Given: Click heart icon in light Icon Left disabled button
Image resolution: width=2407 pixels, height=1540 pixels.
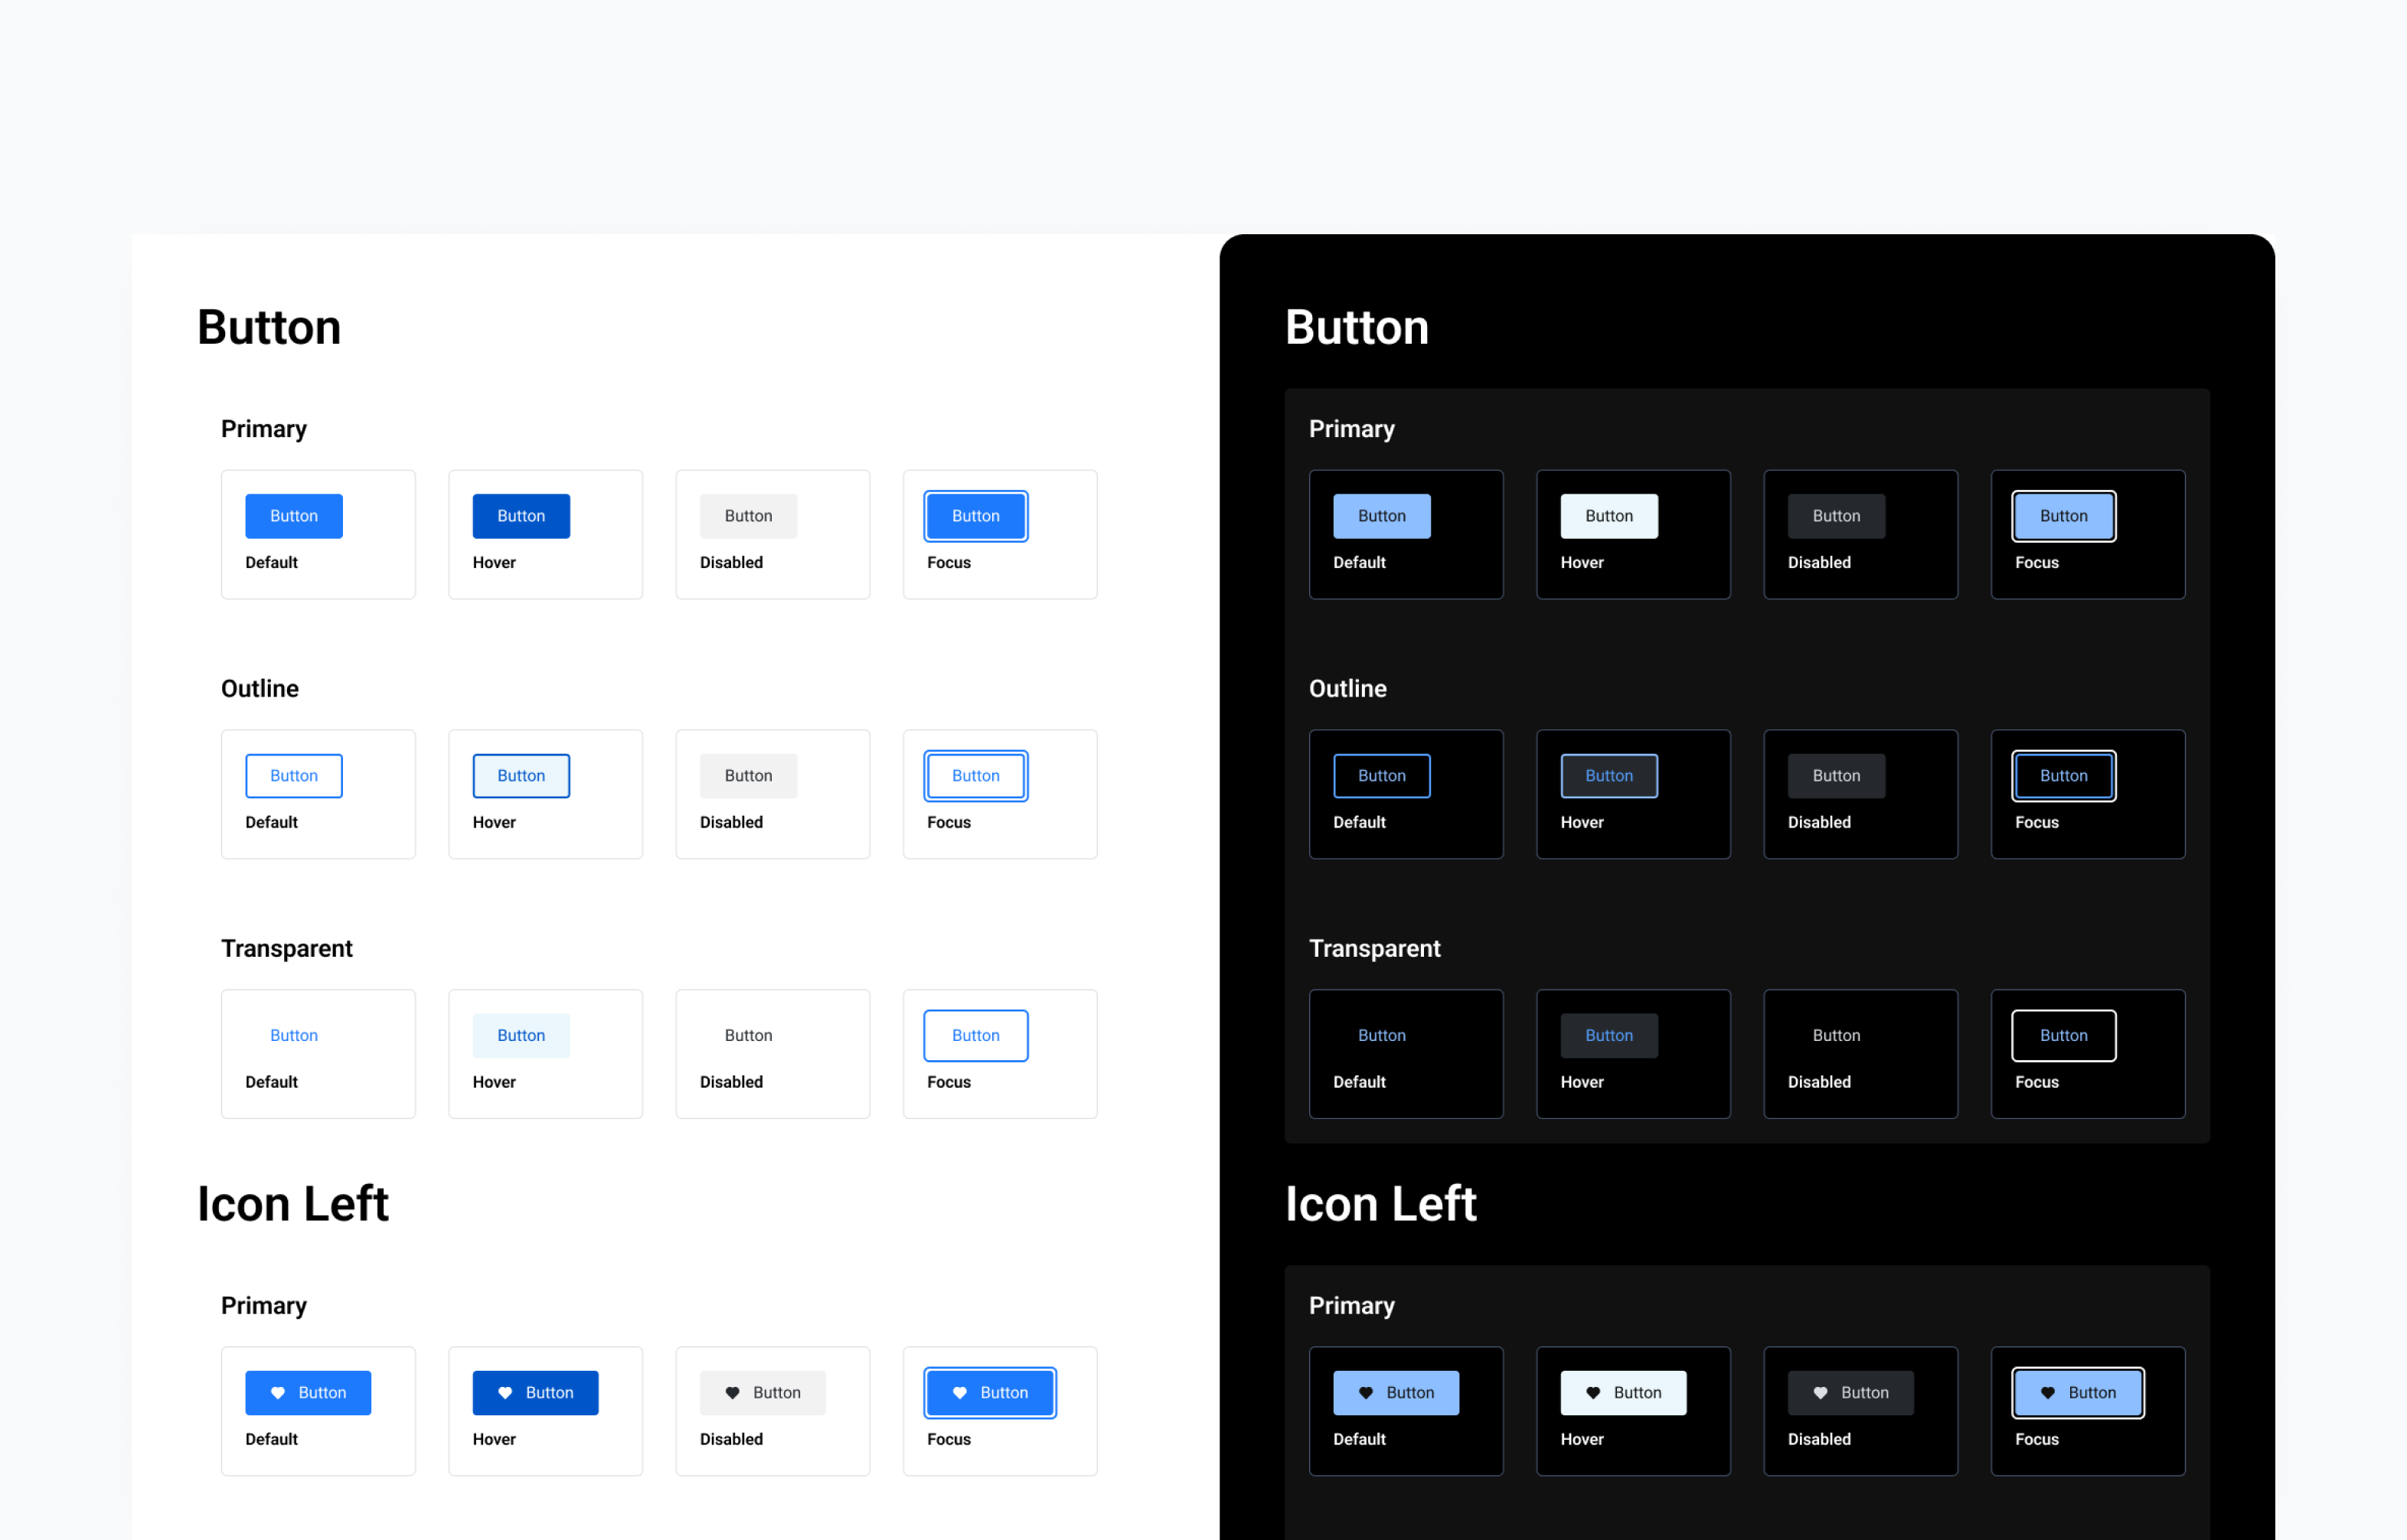Looking at the screenshot, I should (x=732, y=1393).
